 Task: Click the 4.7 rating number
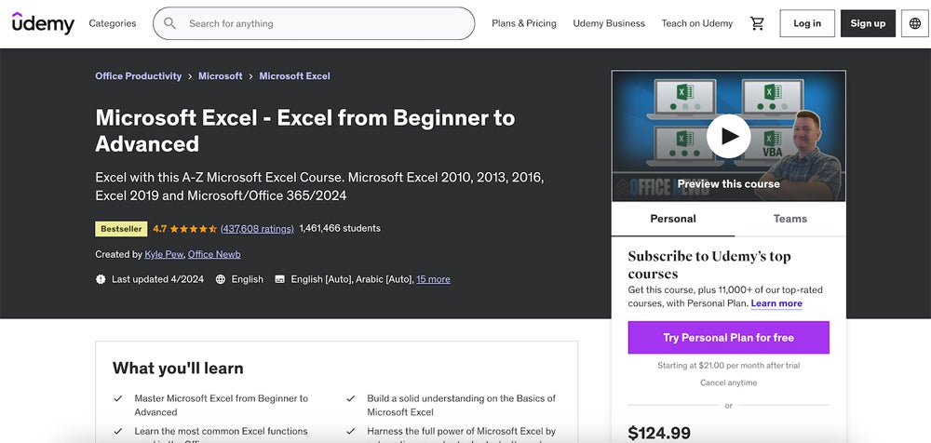tap(160, 229)
